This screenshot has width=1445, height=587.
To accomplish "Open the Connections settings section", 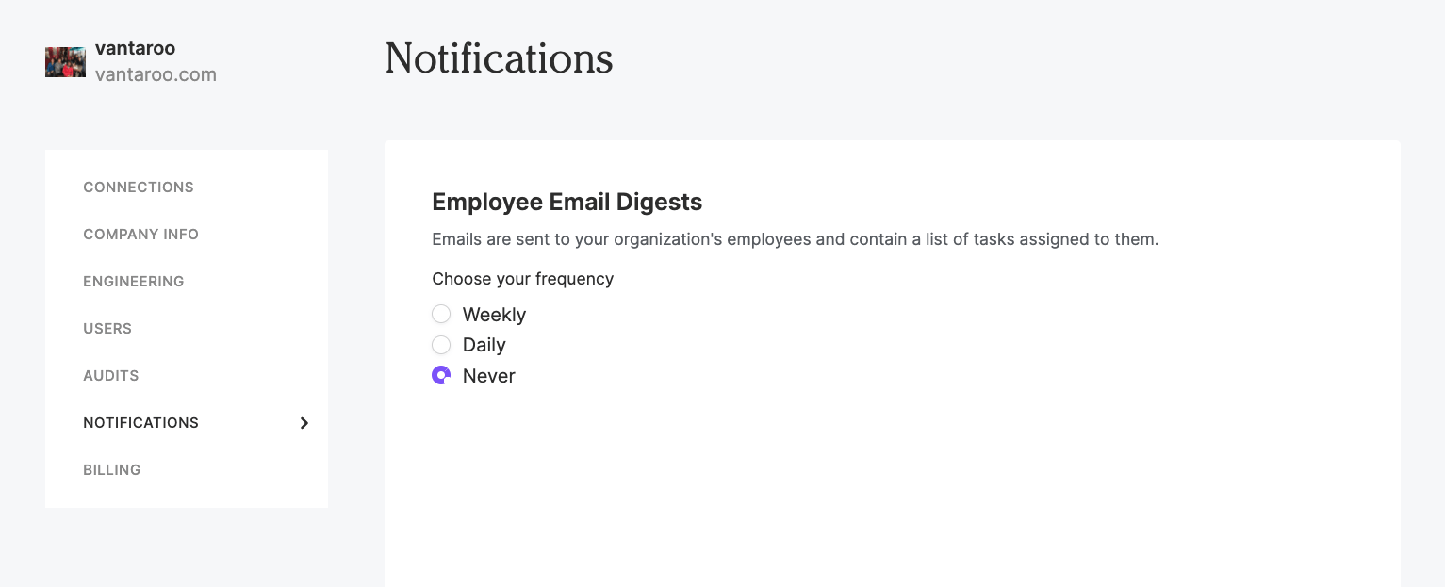I will (139, 188).
